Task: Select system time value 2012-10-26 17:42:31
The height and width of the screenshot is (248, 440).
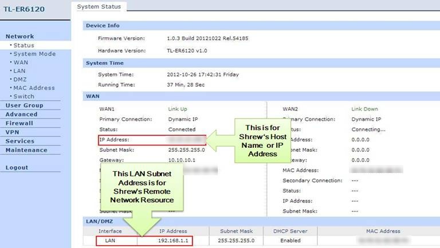Action: 203,74
